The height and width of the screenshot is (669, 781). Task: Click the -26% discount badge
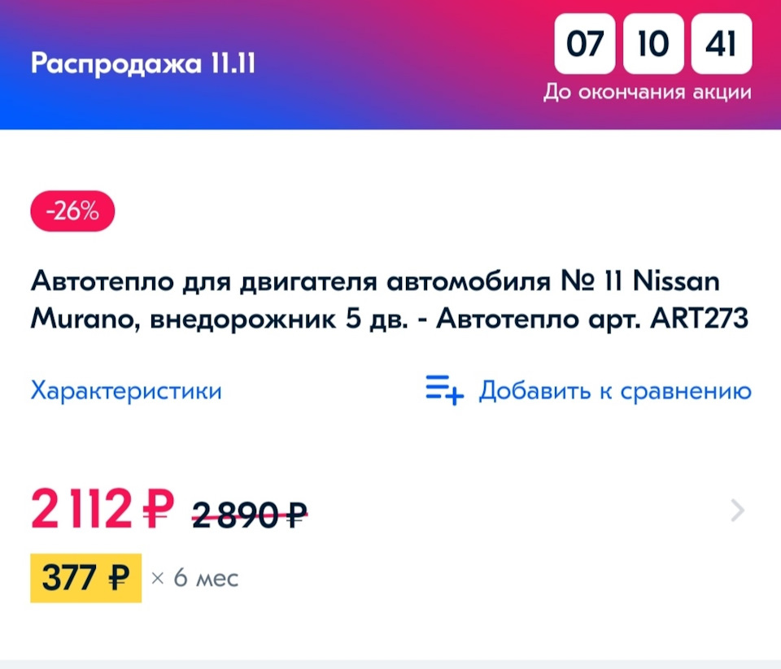(x=71, y=211)
